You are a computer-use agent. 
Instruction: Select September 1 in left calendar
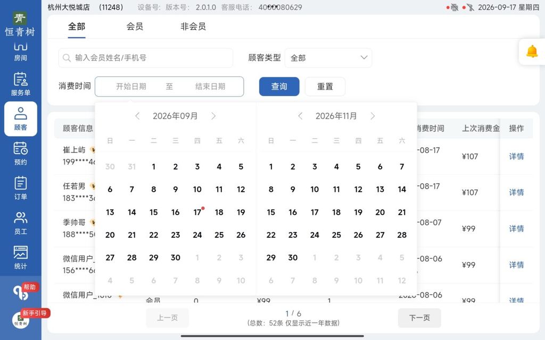click(154, 167)
